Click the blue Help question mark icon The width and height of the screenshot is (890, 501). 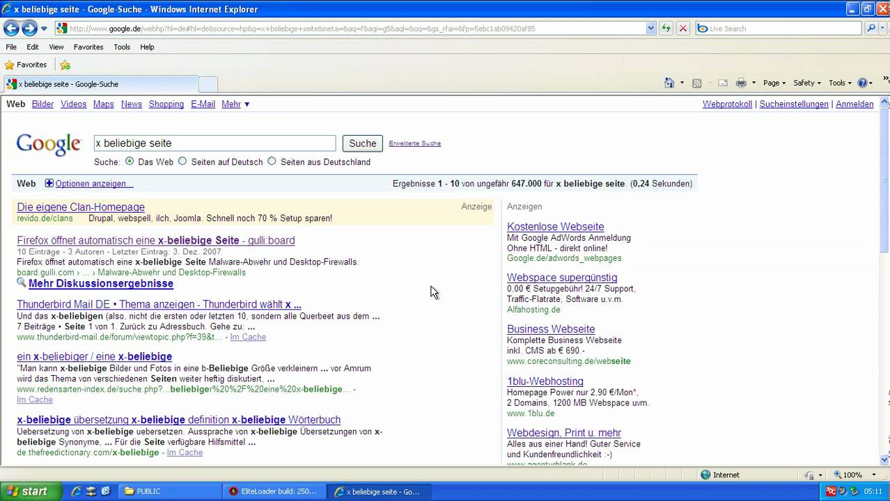(x=862, y=83)
